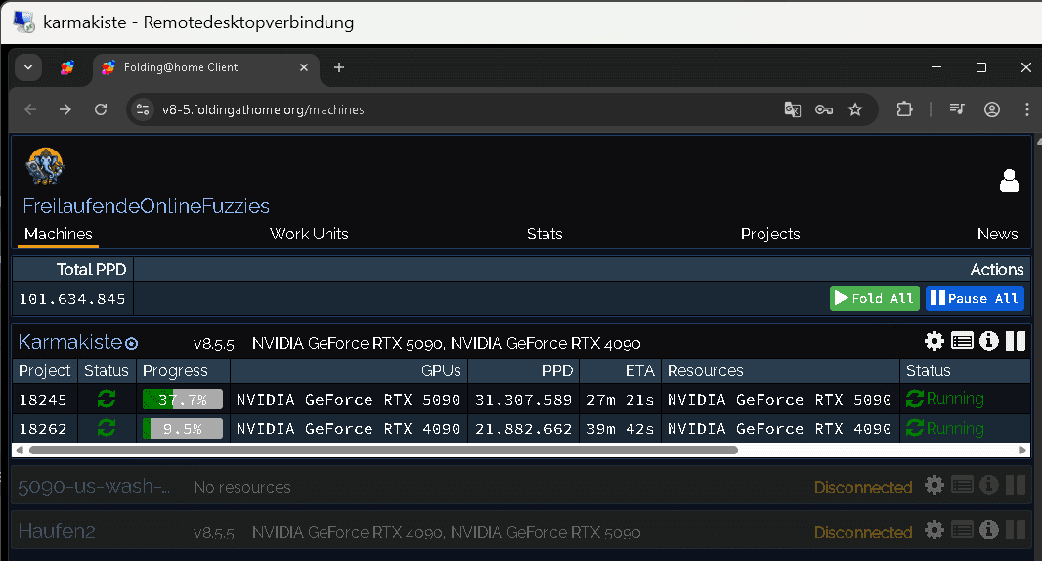Click the status icon for project 18245

(x=107, y=399)
